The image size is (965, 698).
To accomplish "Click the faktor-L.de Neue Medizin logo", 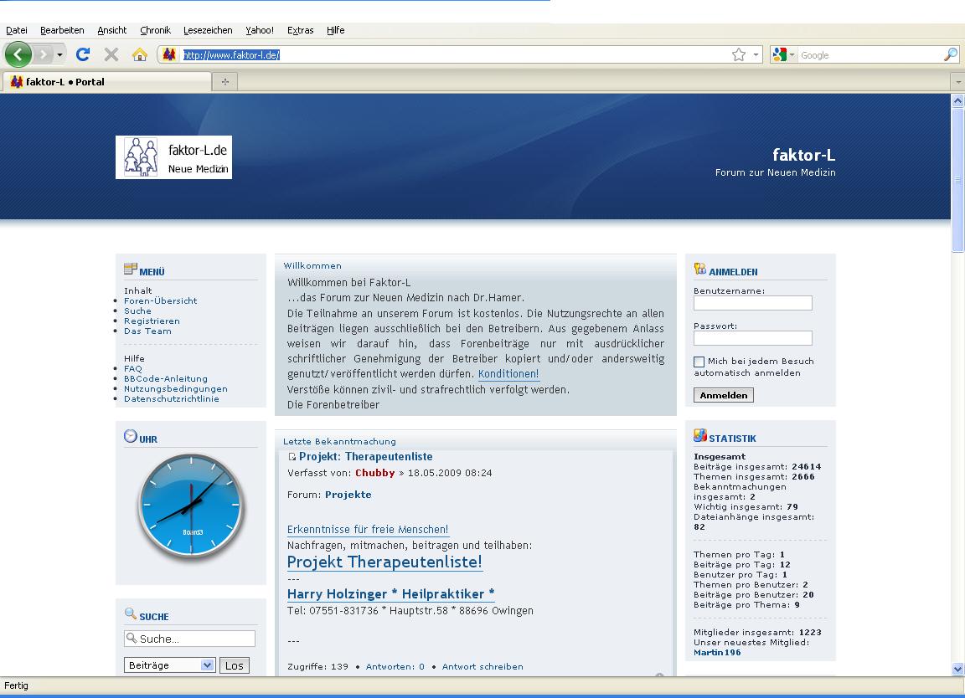I will point(173,157).
